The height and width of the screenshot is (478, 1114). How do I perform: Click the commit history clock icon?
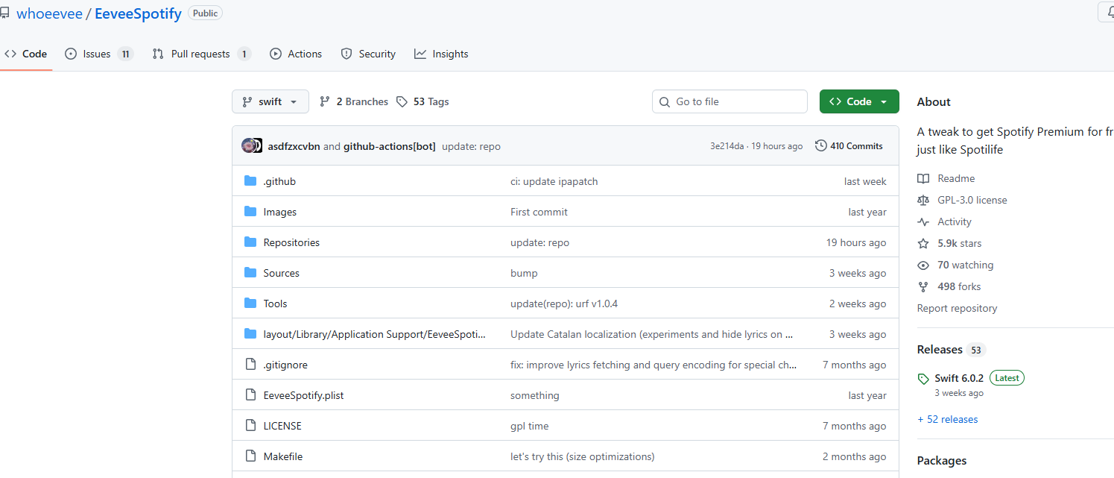[821, 146]
